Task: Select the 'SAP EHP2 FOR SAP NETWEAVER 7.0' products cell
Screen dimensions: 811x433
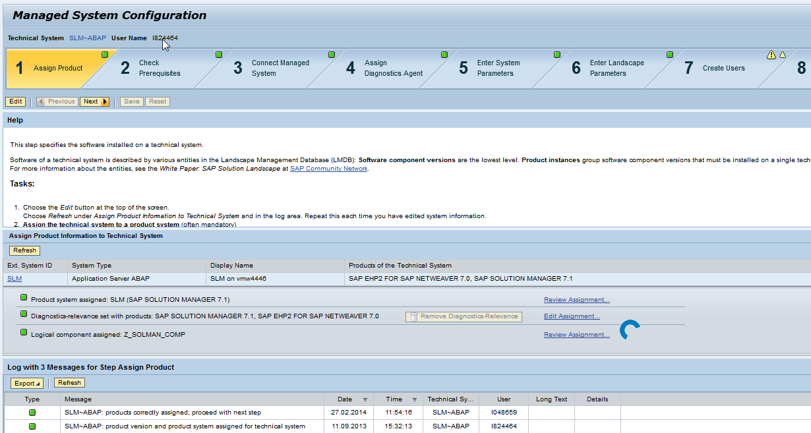Action: click(x=578, y=279)
